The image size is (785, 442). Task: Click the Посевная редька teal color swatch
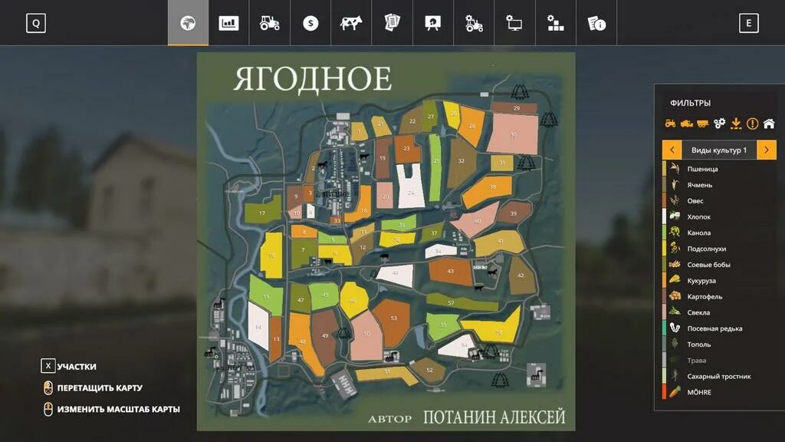[x=665, y=328]
